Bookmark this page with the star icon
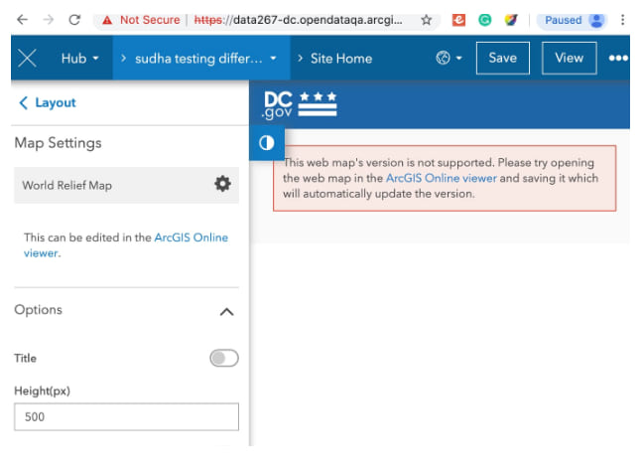 (x=427, y=20)
